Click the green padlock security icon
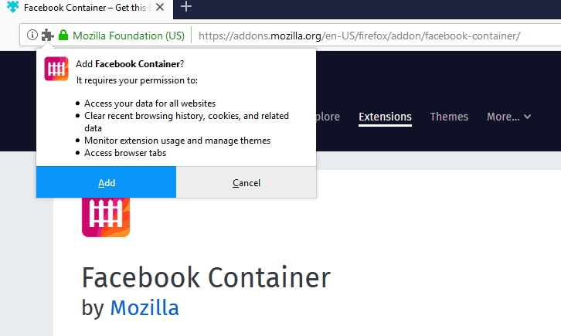561x336 pixels. click(63, 35)
